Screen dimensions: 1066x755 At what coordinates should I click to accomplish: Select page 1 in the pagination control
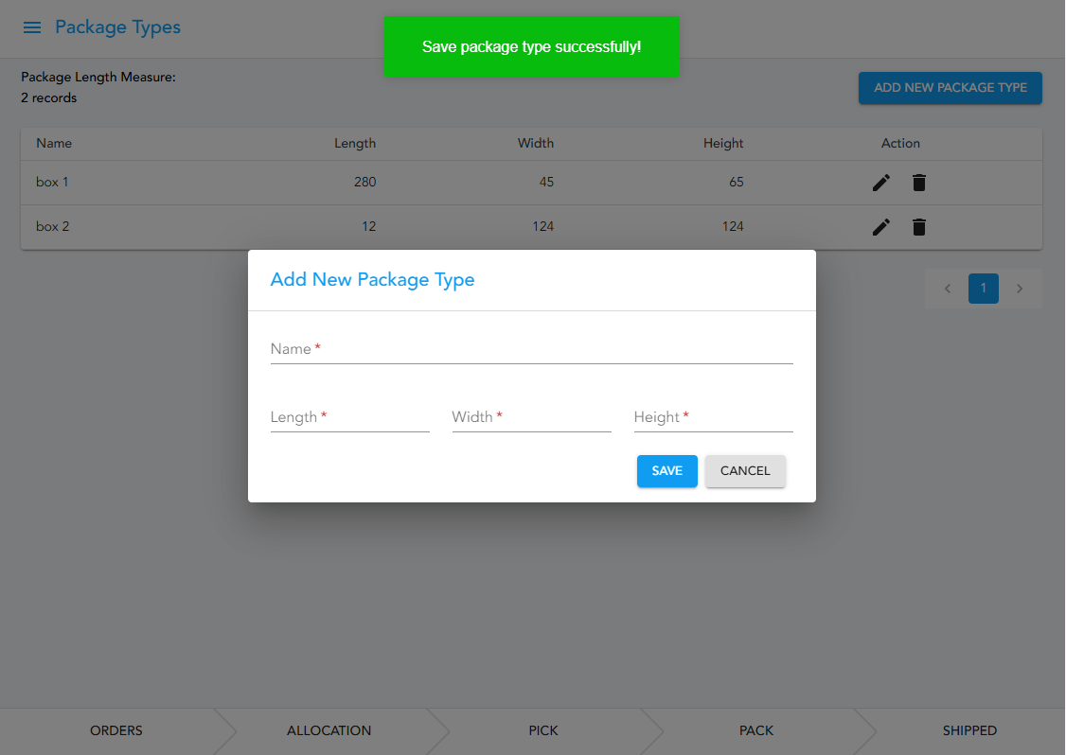tap(983, 289)
